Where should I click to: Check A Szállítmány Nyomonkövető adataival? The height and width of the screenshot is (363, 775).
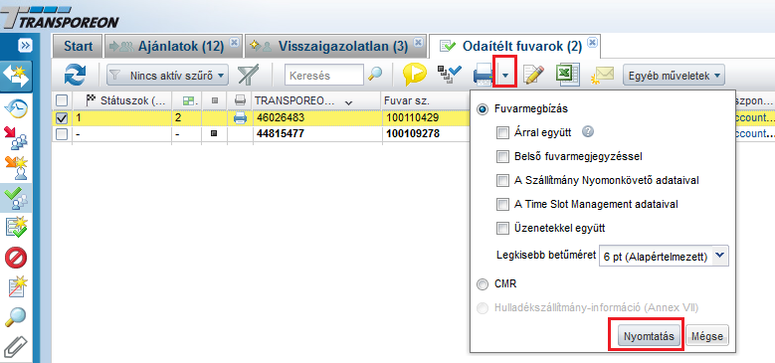click(x=502, y=180)
